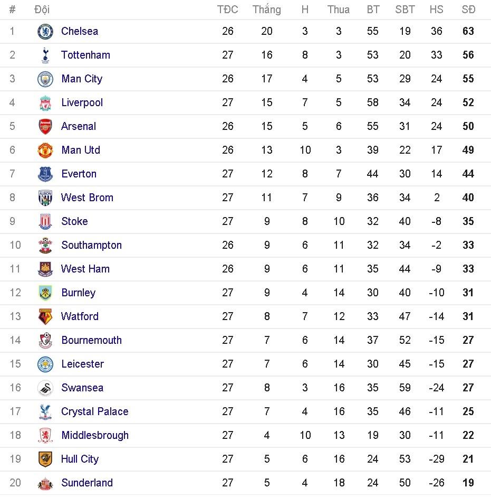Click the Tottenham cockerel crest icon
The height and width of the screenshot is (497, 491).
[45, 55]
